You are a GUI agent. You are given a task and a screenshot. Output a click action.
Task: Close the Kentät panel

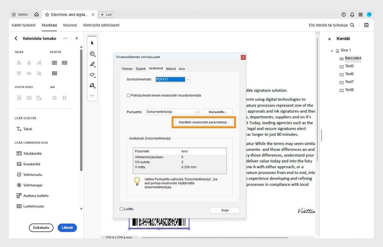click(x=329, y=39)
